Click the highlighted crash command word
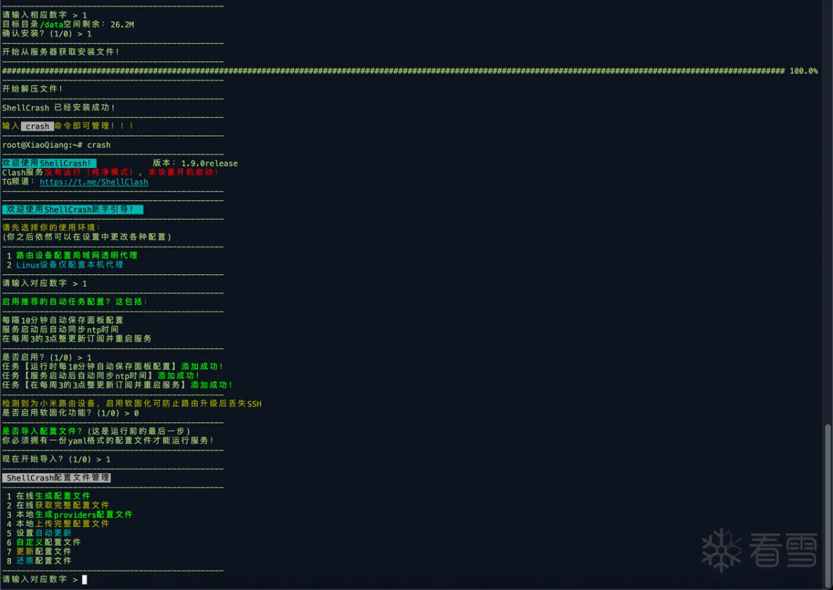The width and height of the screenshot is (833, 590). pos(37,126)
